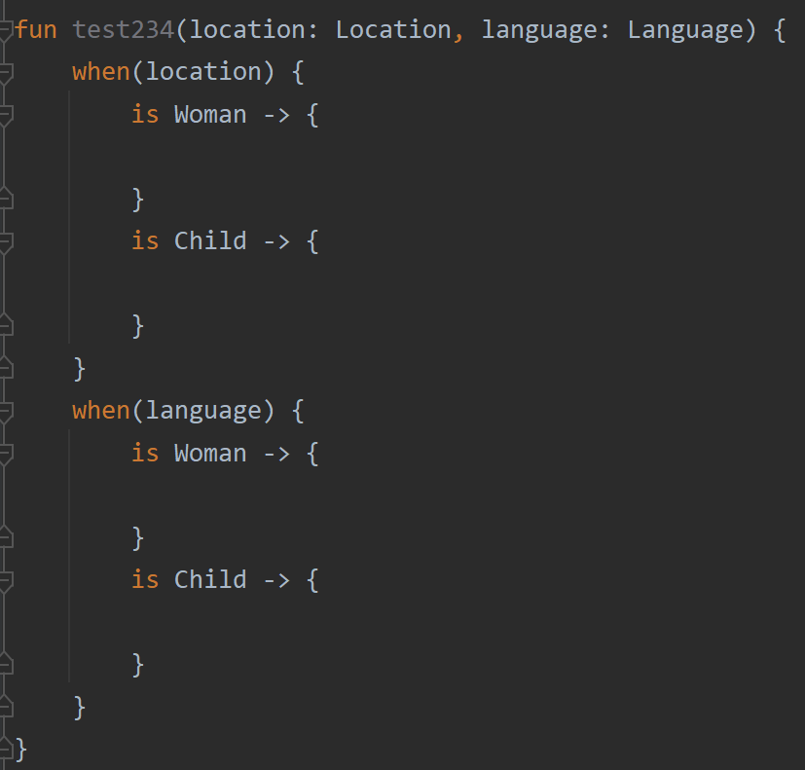Click the arrow after Woman in when(location)
The width and height of the screenshot is (805, 770).
[x=277, y=115]
